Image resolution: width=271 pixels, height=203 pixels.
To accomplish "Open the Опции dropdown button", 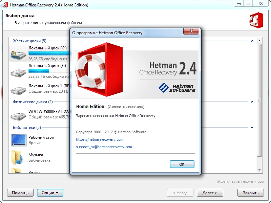I will [x=50, y=193].
